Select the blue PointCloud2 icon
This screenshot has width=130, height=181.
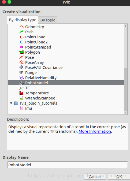[x=21, y=42]
